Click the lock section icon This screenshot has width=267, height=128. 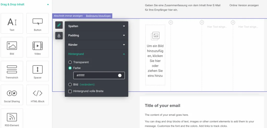click(x=59, y=36)
